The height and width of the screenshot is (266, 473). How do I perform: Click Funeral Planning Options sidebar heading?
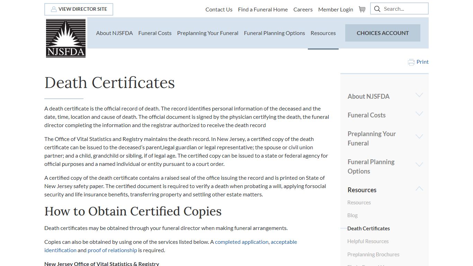pos(371,166)
